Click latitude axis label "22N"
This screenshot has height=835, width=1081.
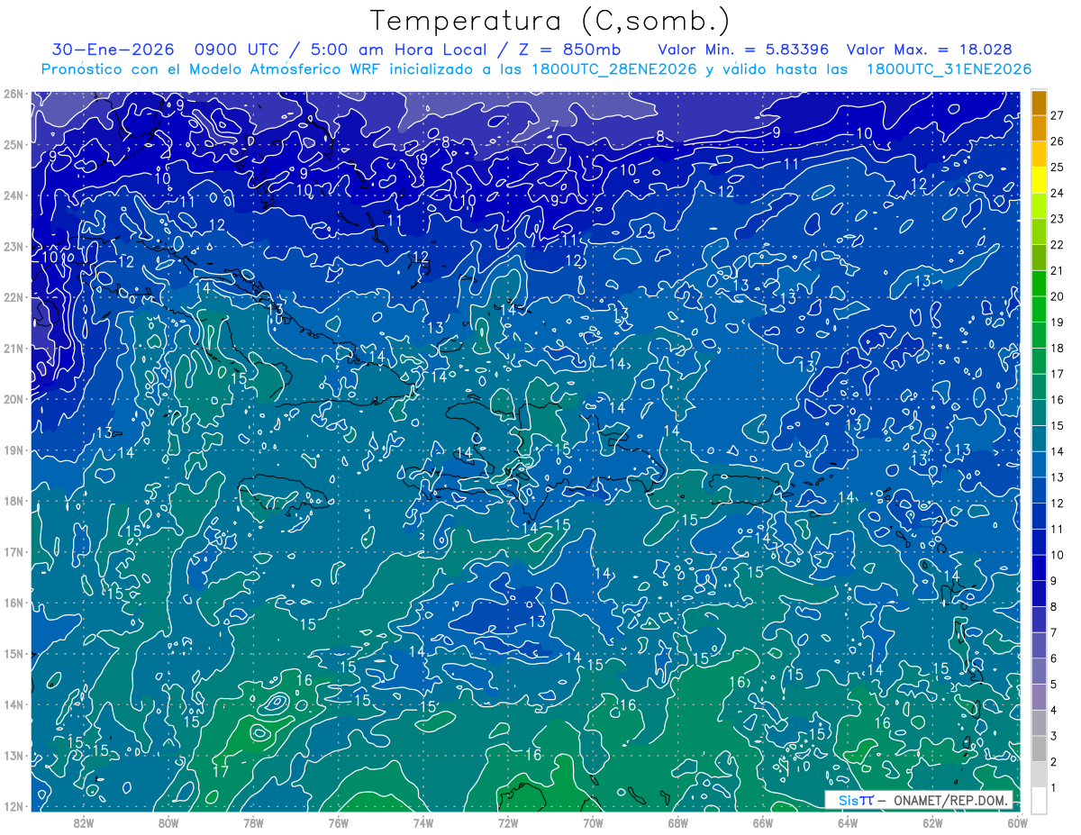pos(13,297)
